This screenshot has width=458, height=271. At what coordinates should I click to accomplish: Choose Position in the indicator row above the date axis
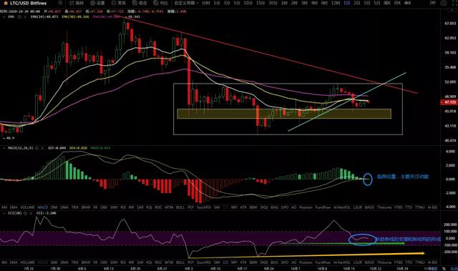(306, 262)
